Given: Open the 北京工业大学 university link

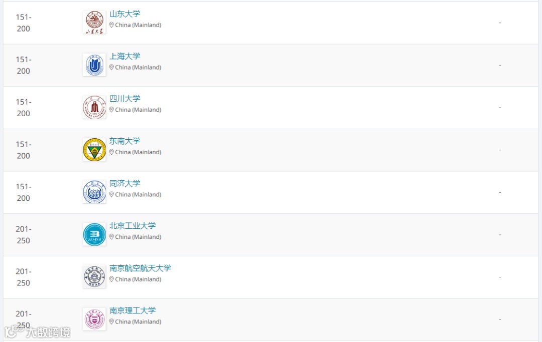Looking at the screenshot, I should [132, 226].
